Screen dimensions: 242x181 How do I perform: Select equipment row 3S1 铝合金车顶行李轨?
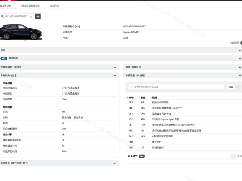184,114
